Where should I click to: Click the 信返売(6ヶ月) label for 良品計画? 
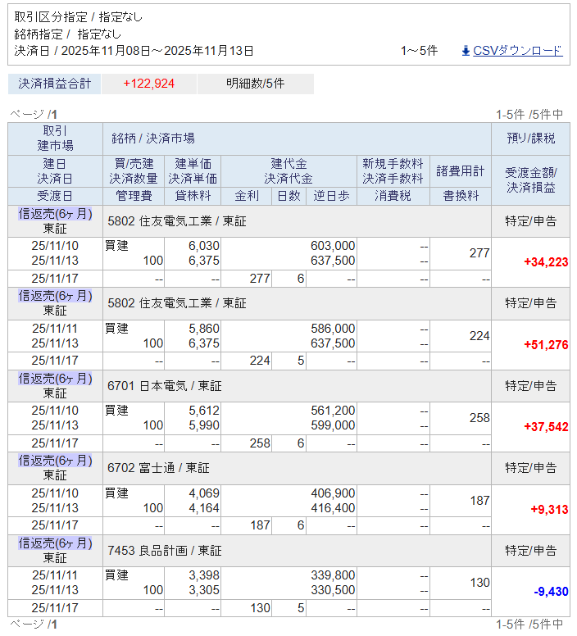[55, 543]
